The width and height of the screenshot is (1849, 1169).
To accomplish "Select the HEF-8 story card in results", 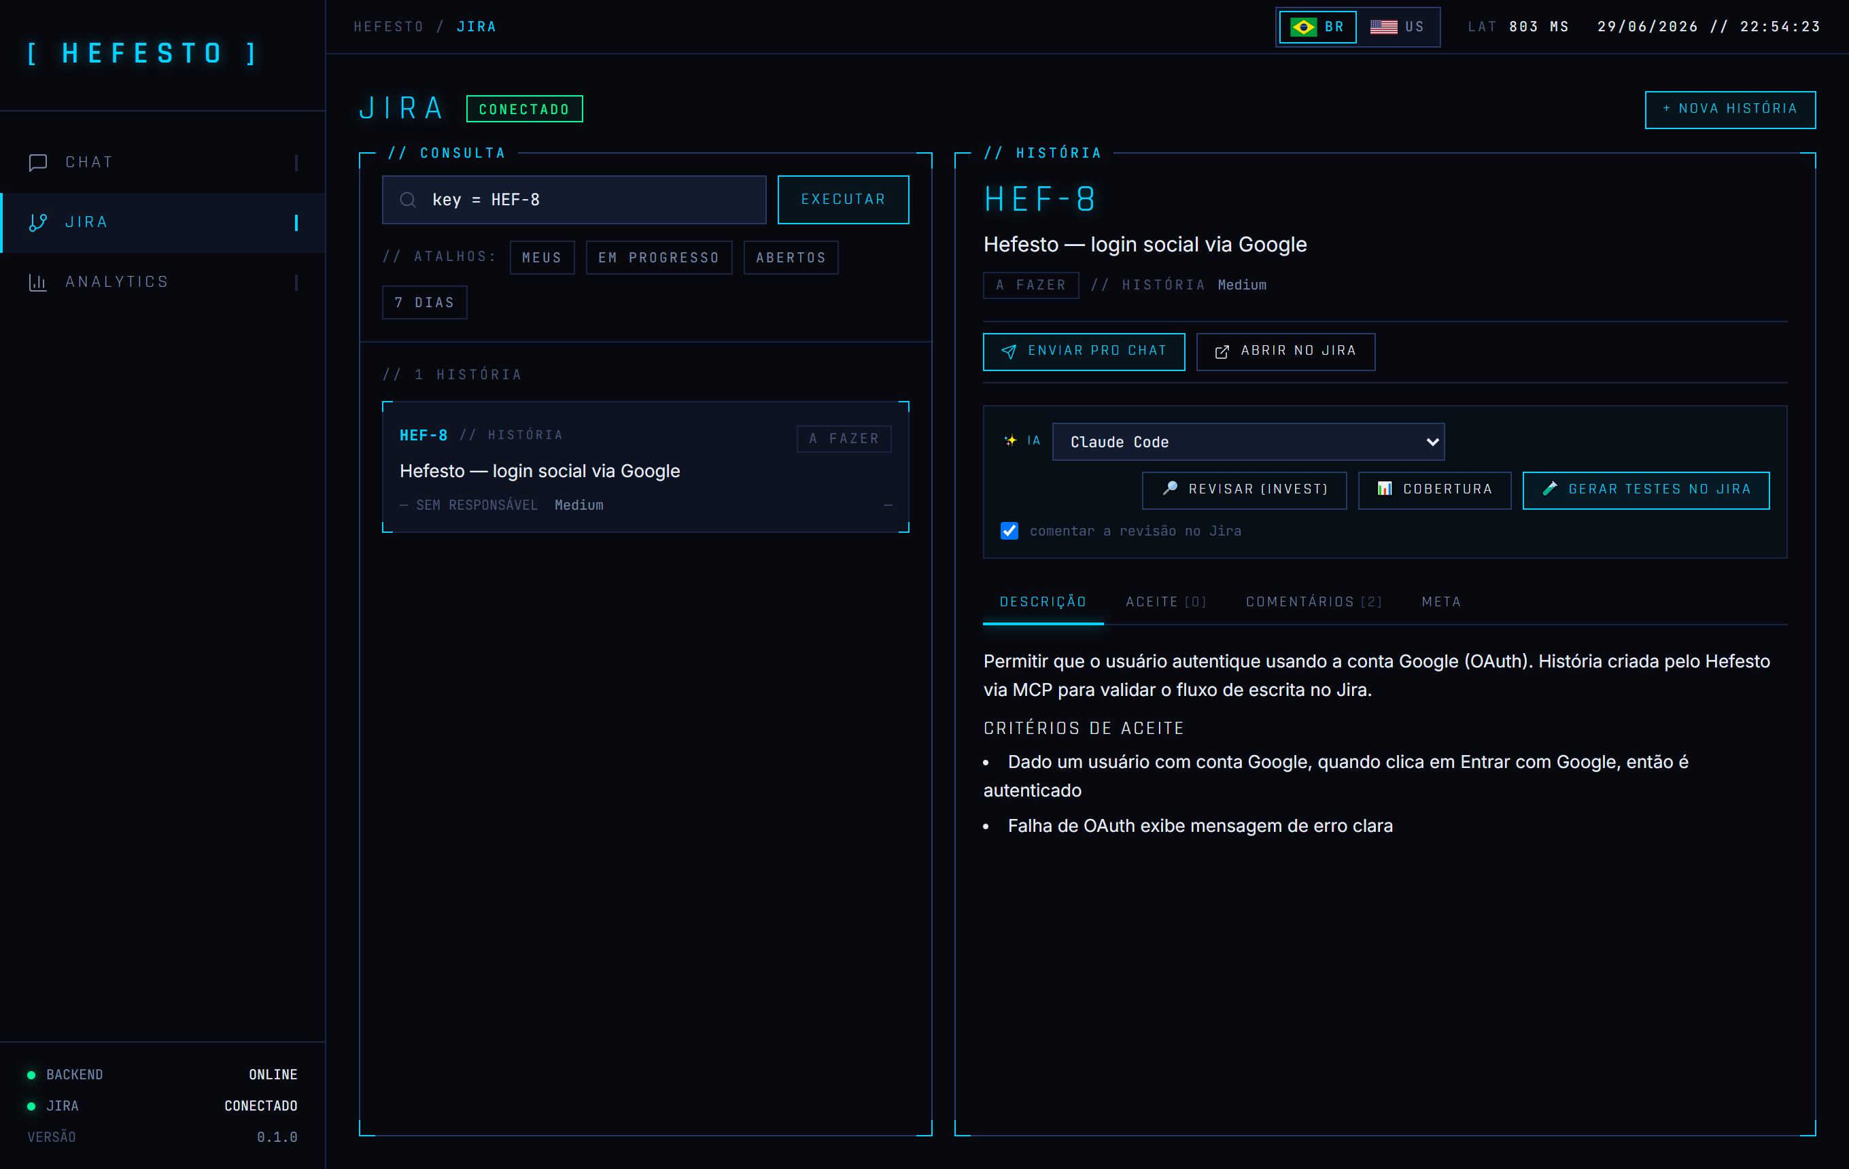I will tap(646, 467).
